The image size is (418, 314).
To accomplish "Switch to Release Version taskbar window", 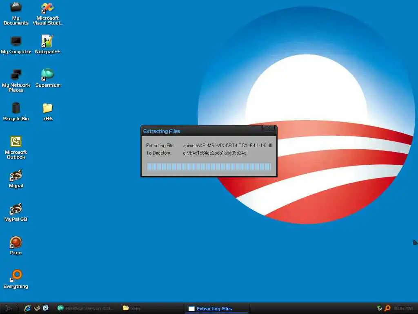I will [x=85, y=308].
